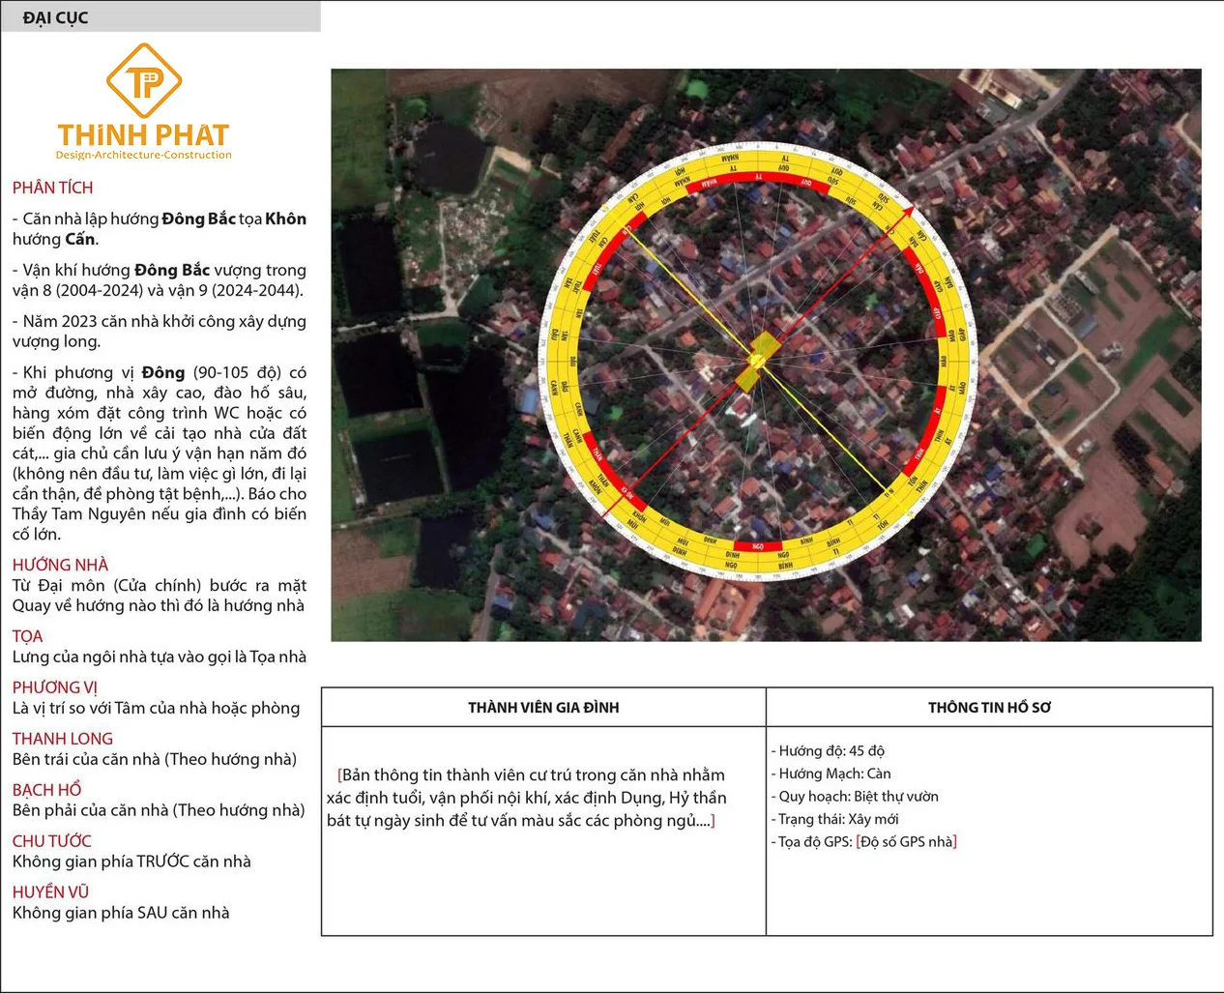The image size is (1224, 993).
Task: Click the PHƯƠNG VỊ heading
Action: [55, 687]
